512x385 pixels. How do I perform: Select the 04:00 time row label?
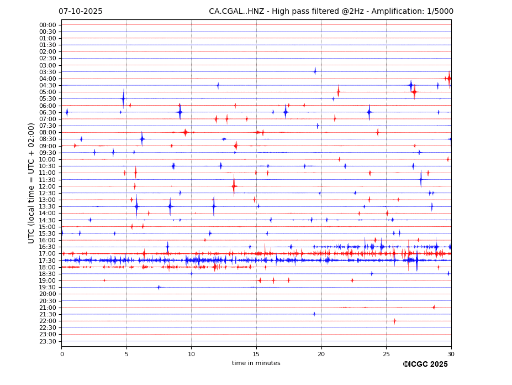(x=47, y=79)
